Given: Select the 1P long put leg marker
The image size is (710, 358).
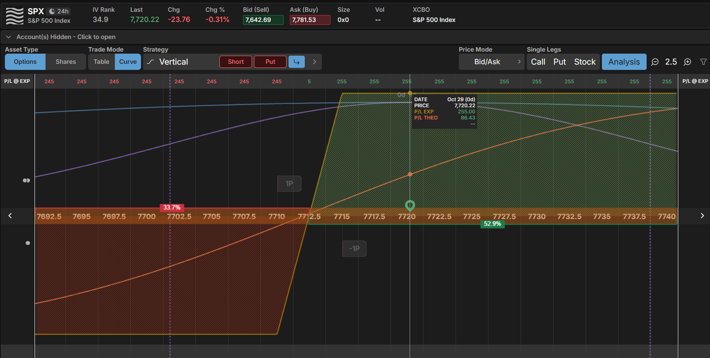Looking at the screenshot, I should point(289,184).
